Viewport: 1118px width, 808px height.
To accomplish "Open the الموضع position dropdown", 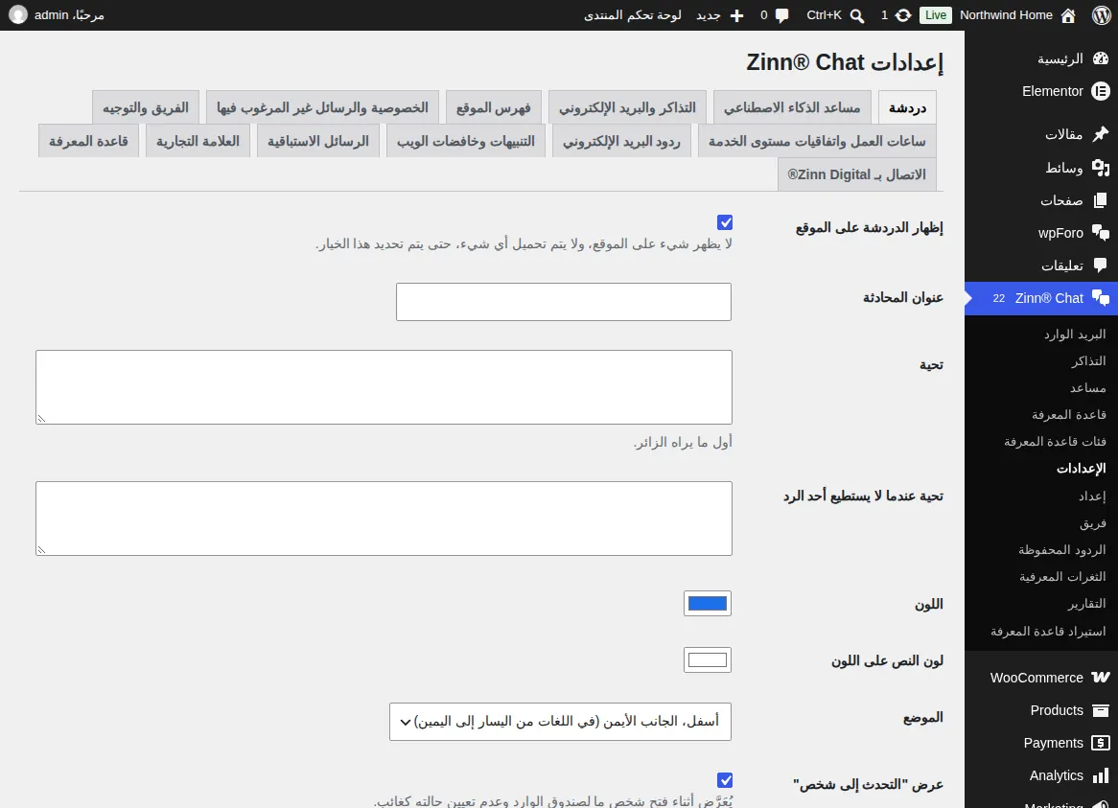I will (x=560, y=722).
